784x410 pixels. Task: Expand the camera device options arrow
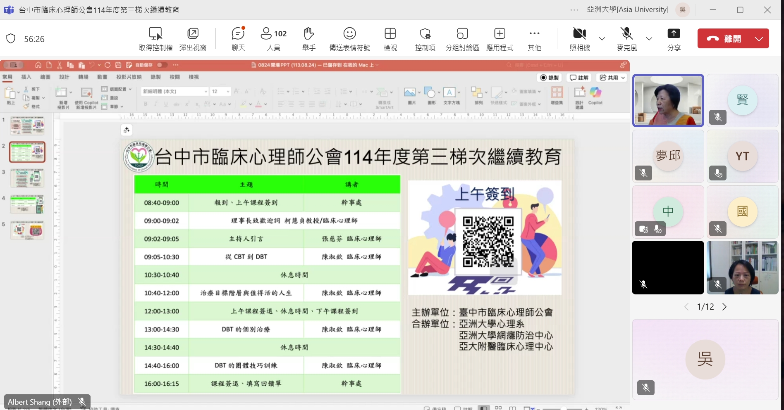click(x=602, y=39)
